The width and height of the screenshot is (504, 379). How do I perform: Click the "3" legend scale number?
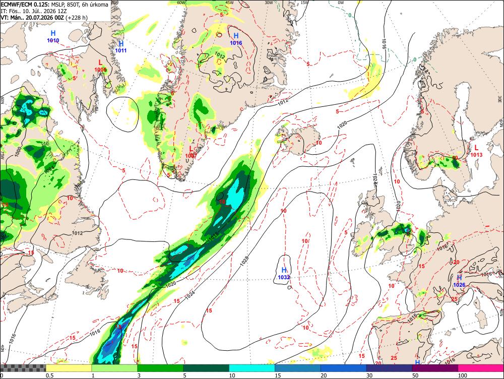(139, 375)
